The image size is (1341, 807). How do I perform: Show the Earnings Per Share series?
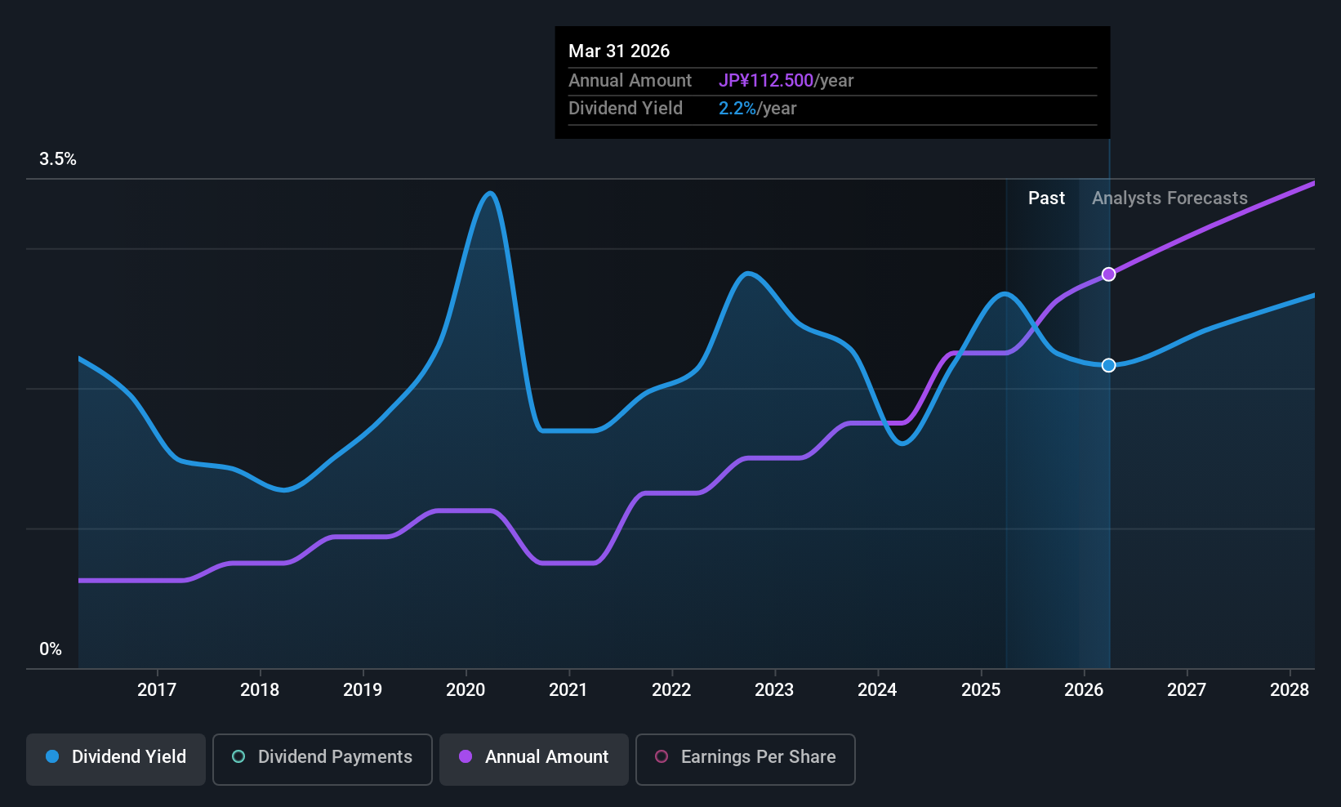pos(746,759)
